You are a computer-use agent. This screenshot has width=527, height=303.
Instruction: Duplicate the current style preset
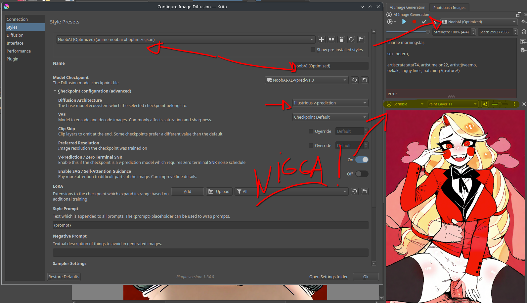click(331, 39)
